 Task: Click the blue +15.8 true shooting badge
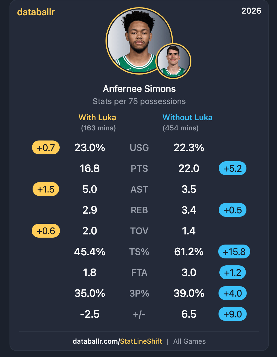[x=234, y=252]
